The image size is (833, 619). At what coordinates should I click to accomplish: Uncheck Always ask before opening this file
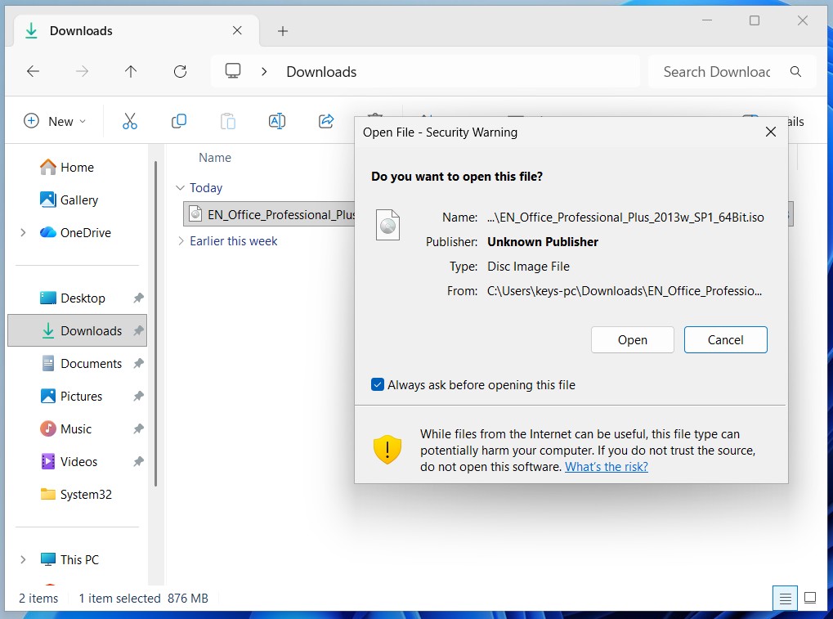pos(377,384)
